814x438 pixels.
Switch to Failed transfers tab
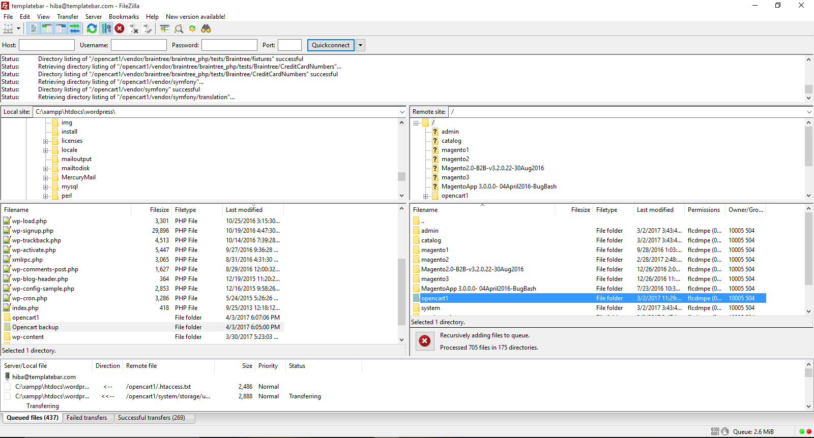coord(86,418)
